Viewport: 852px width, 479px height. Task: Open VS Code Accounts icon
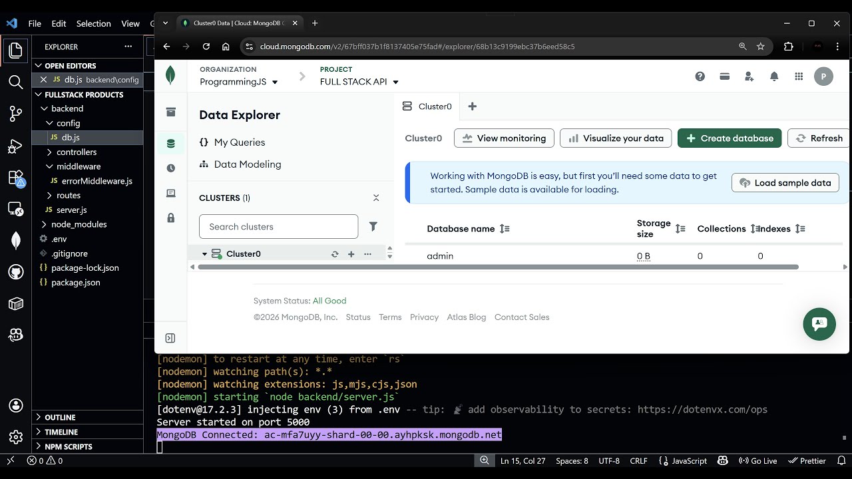click(x=15, y=405)
